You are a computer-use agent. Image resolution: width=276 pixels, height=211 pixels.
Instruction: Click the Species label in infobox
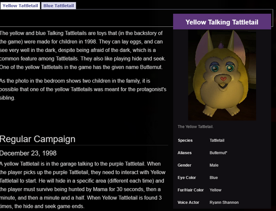(x=185, y=141)
